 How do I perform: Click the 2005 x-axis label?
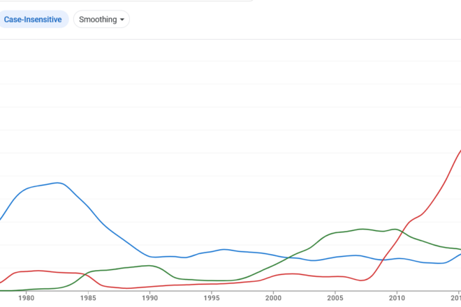point(335,298)
